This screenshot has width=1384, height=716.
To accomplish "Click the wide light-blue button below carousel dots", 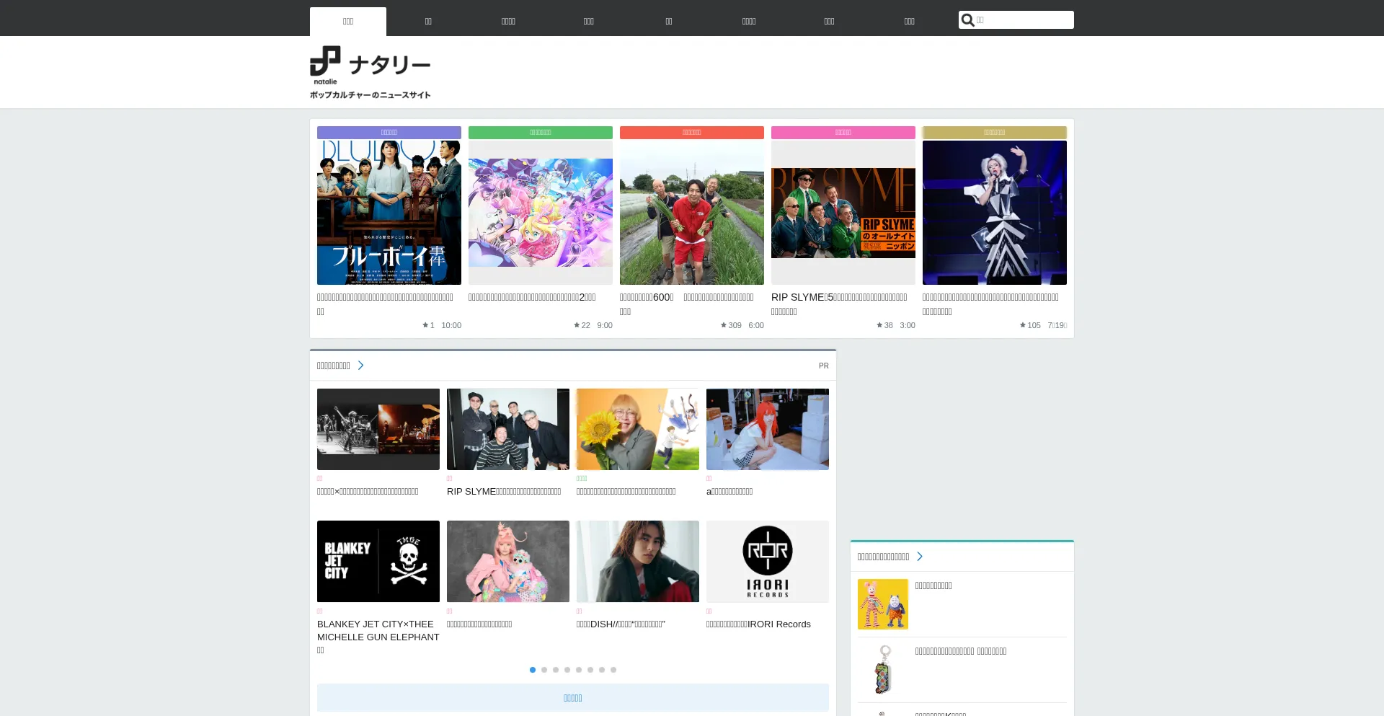I will [572, 698].
